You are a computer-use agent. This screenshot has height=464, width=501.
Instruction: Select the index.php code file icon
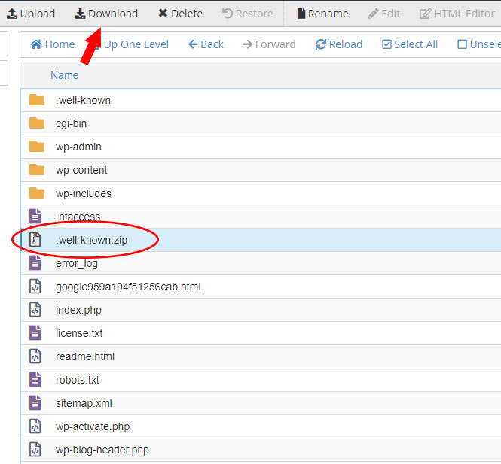tap(35, 310)
